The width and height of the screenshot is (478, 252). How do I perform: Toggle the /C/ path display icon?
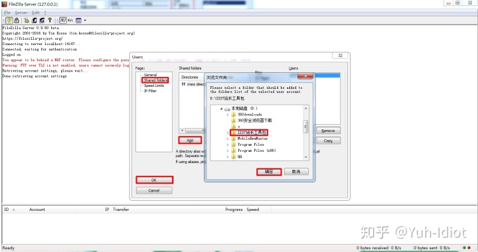point(63,21)
